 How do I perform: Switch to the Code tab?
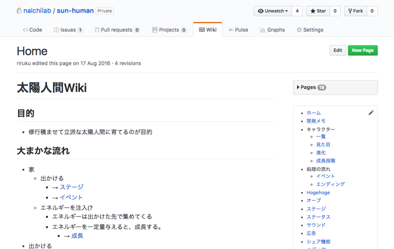click(32, 30)
